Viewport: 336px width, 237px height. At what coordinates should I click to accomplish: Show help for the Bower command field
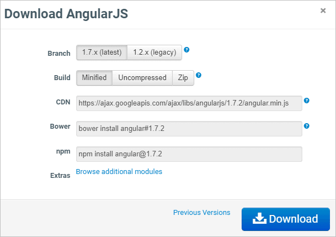[x=307, y=126]
